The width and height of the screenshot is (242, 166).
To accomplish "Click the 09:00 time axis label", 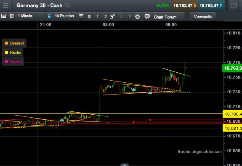I will 171,25.
